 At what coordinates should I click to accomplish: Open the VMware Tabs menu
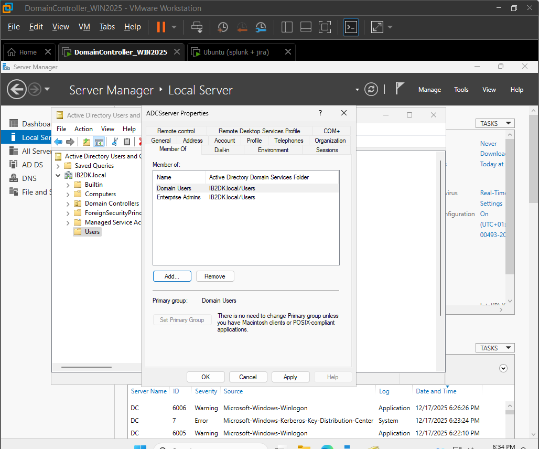[x=107, y=27]
